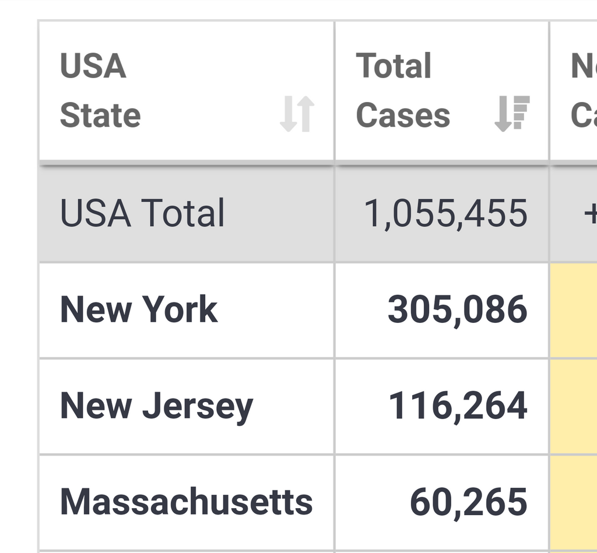Click the word State in header
This screenshot has height=553, width=597.
[x=100, y=115]
